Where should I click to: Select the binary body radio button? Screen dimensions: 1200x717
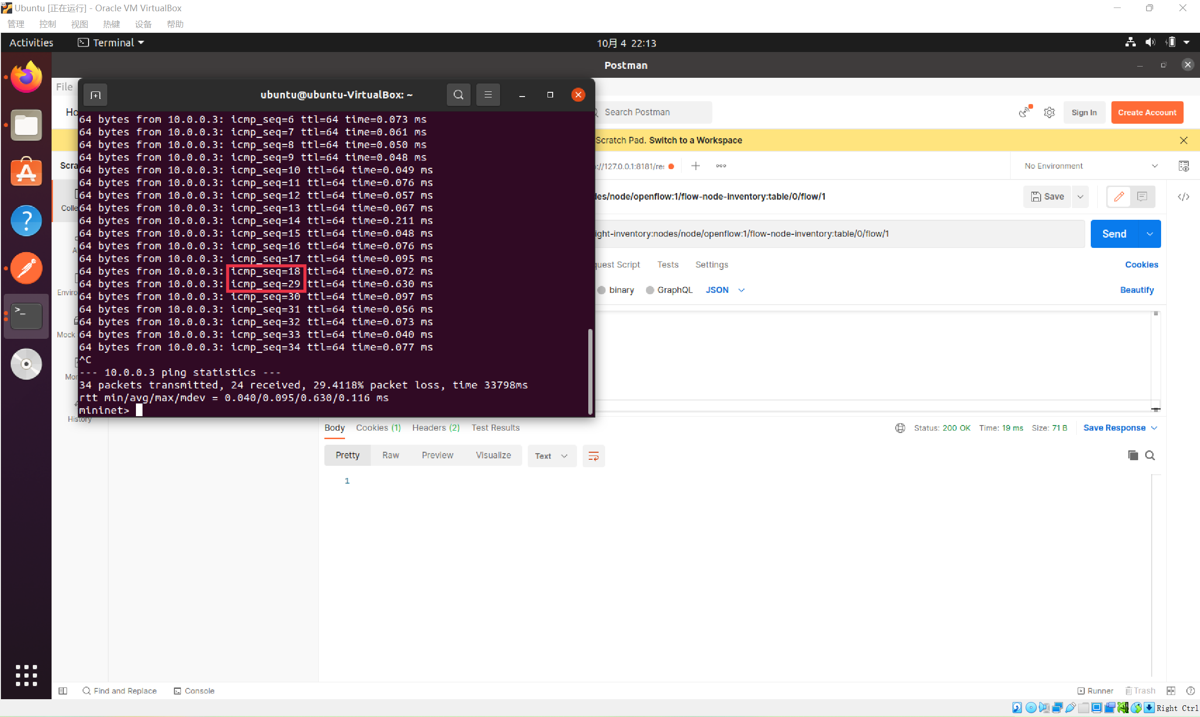pyautogui.click(x=602, y=290)
